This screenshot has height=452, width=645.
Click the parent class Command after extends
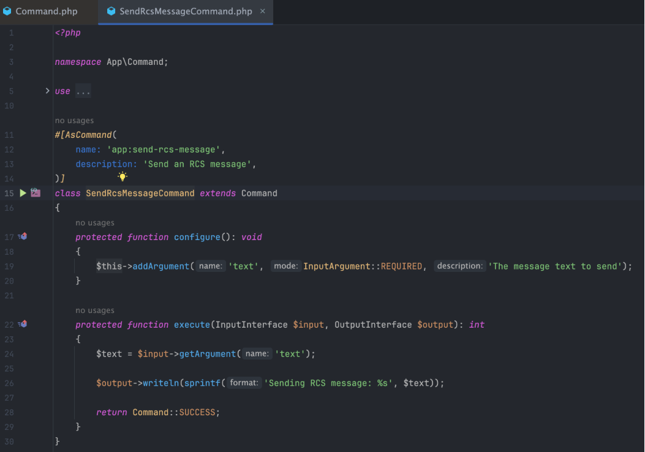tap(259, 194)
